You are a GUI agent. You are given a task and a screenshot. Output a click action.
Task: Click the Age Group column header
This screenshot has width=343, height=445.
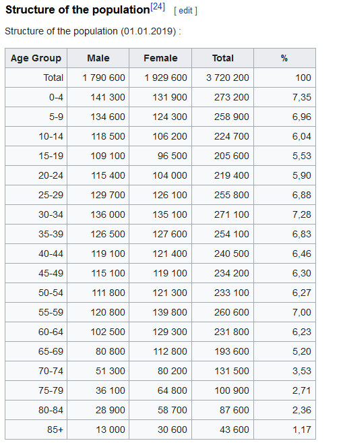36,58
